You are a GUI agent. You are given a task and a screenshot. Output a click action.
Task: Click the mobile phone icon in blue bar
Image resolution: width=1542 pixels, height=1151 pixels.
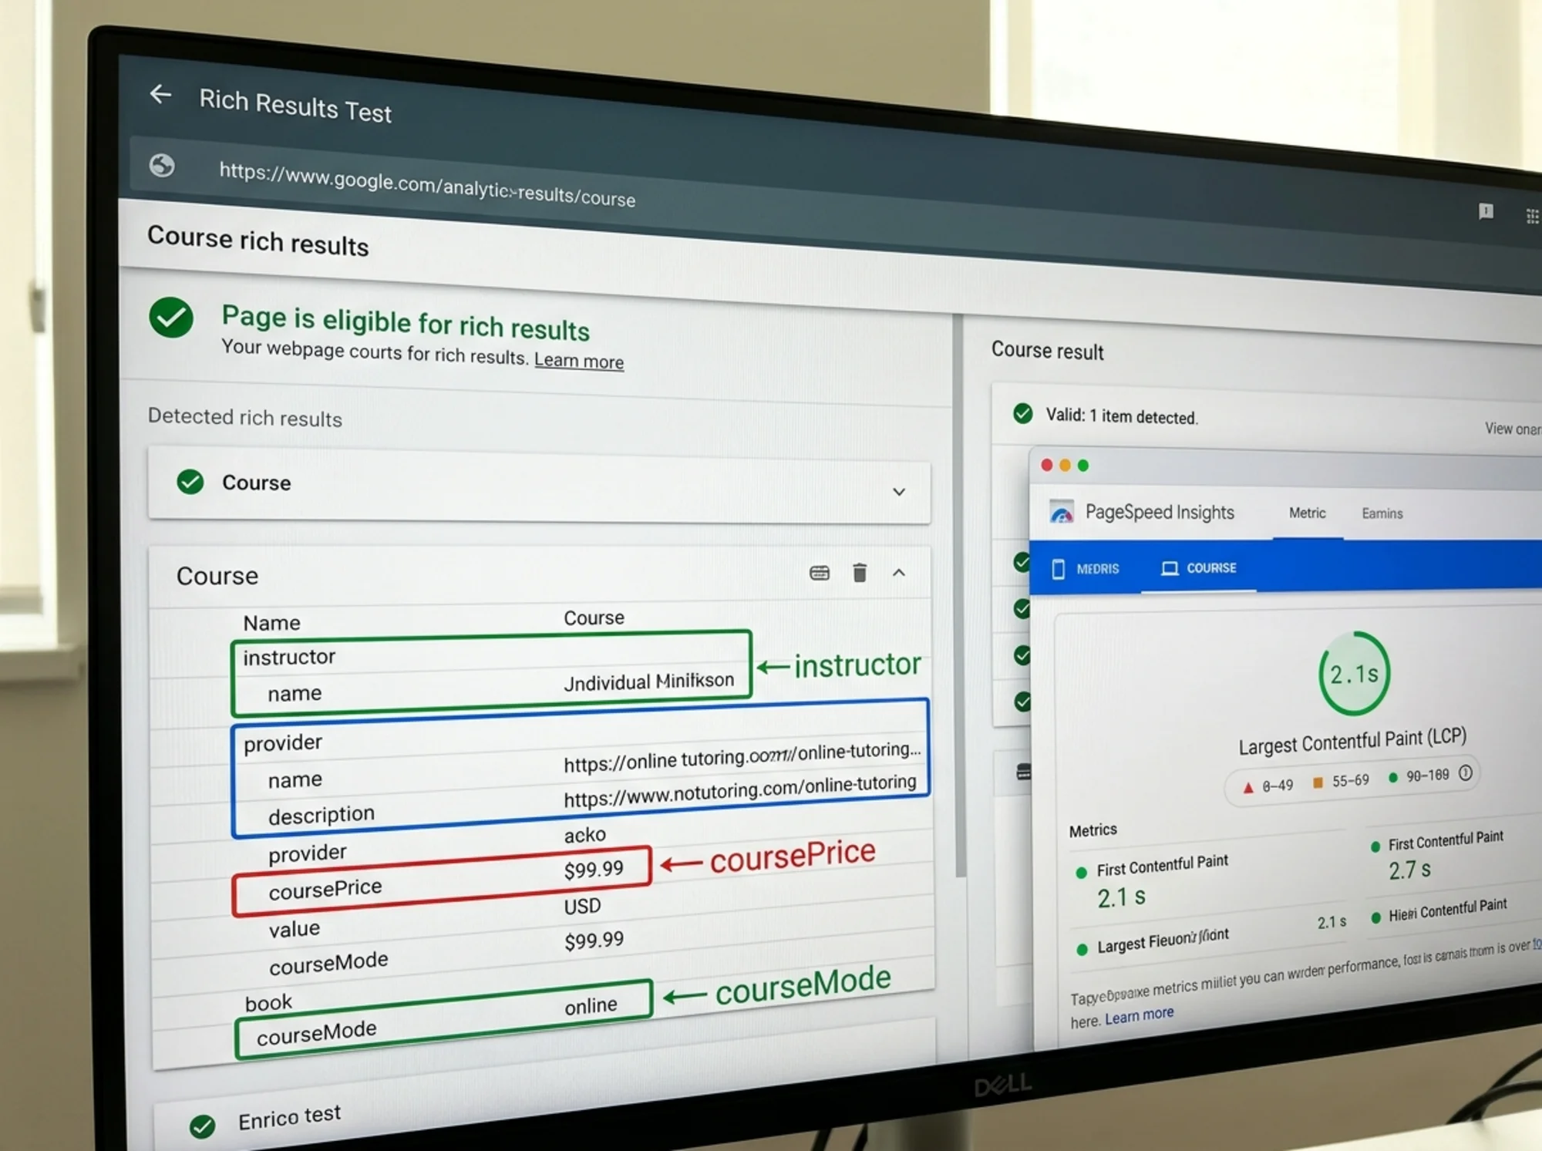tap(1059, 569)
